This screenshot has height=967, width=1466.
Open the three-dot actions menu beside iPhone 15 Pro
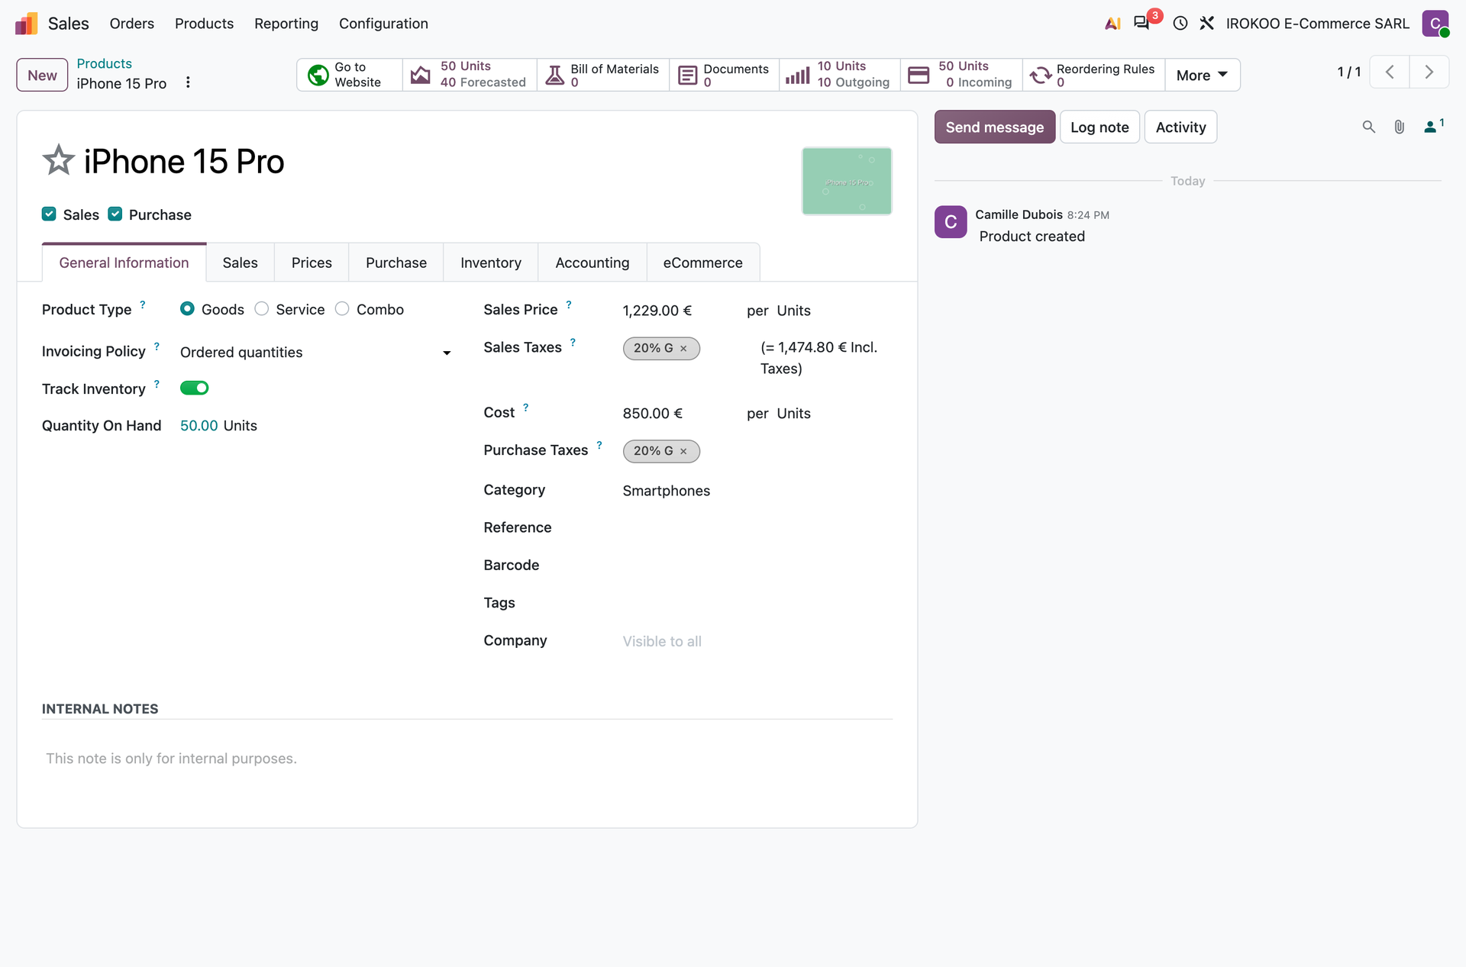[x=188, y=82]
